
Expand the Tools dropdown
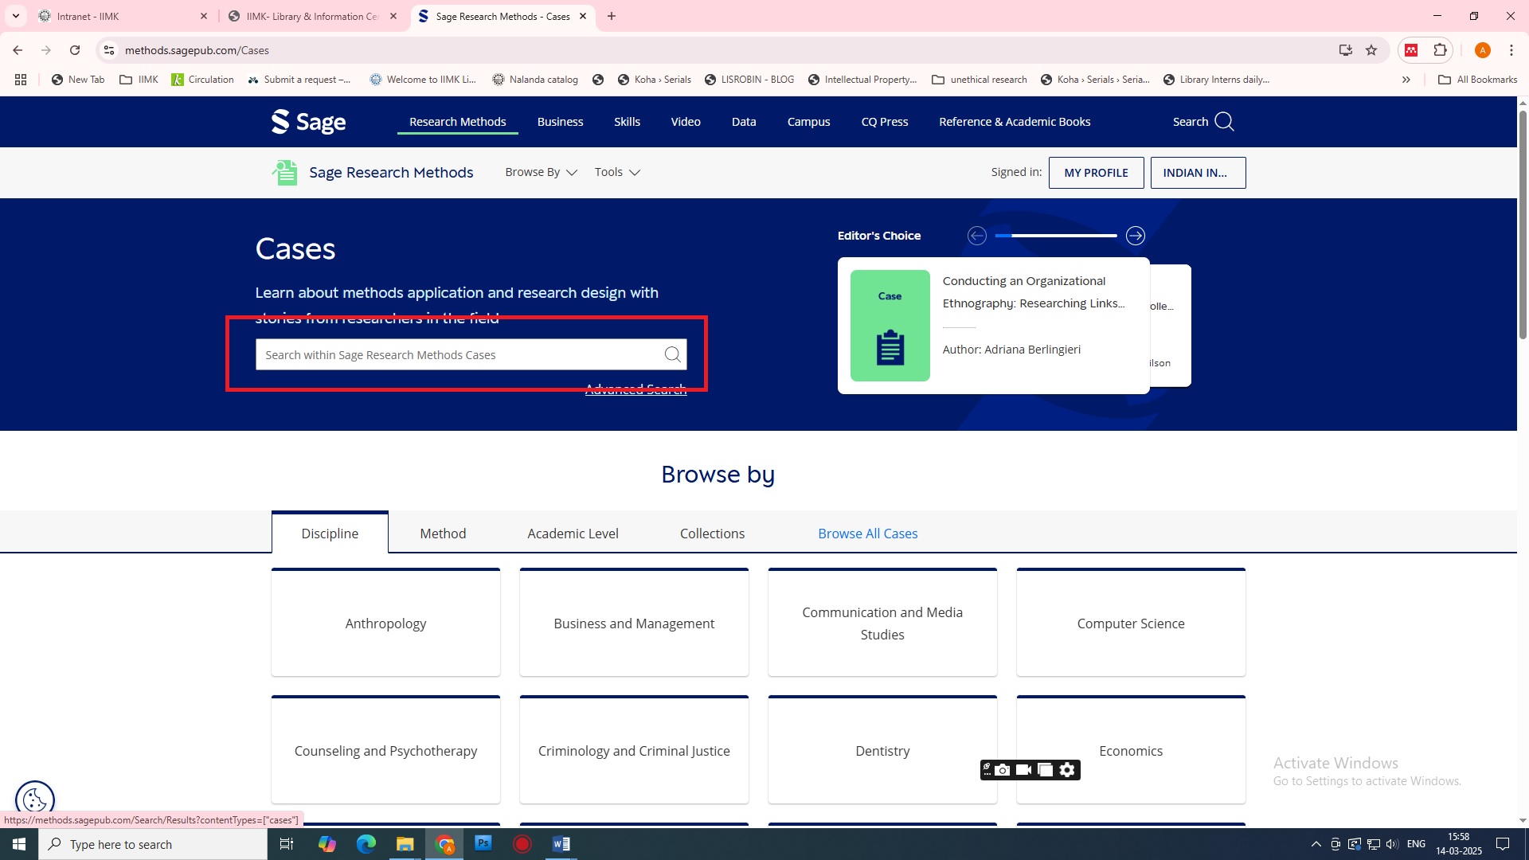(617, 173)
